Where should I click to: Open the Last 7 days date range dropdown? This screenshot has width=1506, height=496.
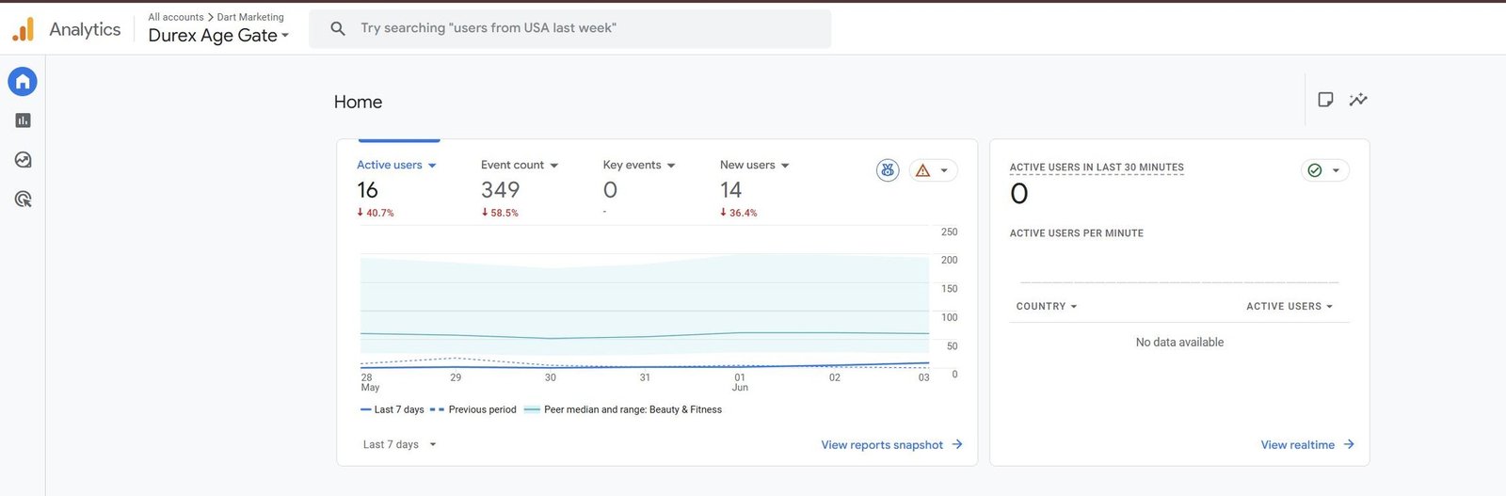coord(400,444)
